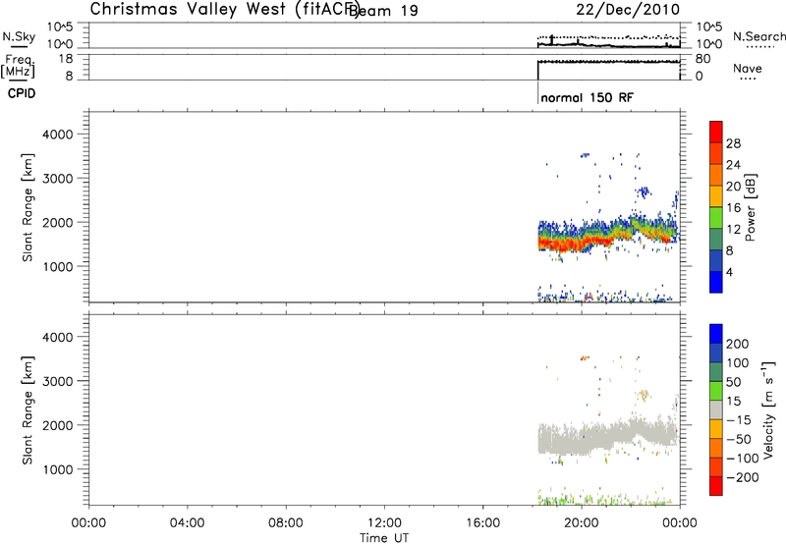The height and width of the screenshot is (544, 786).
Task: Click the '-200' value on velocity scale
Action: (x=742, y=477)
